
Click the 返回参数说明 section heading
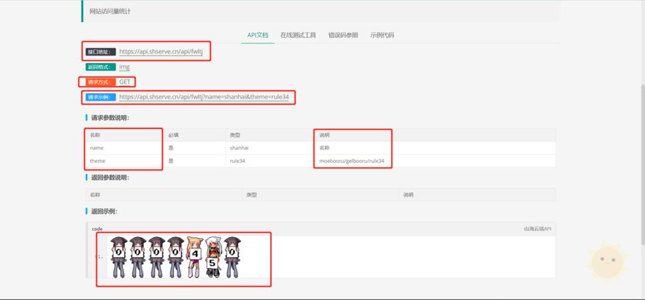(110, 177)
